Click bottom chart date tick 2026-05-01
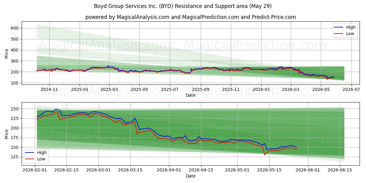This screenshot has height=183, width=366. [x=237, y=170]
